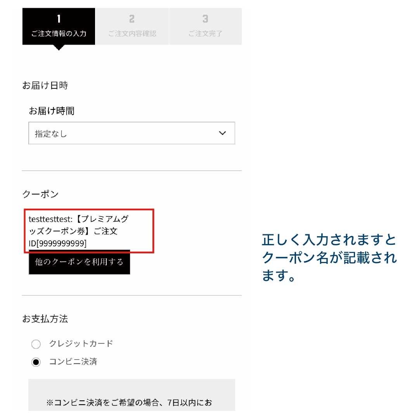Go to step 1 ご注文情報の入力 tab

[59, 26]
